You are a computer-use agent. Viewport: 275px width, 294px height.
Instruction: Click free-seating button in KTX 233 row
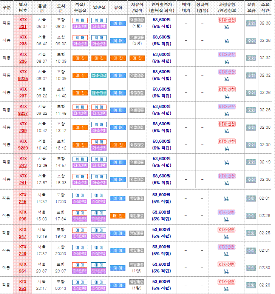tap(137, 37)
